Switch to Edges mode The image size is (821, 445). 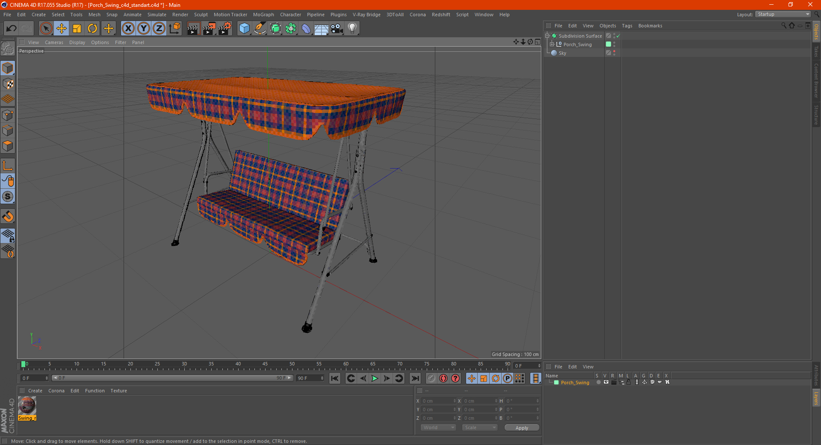8,131
